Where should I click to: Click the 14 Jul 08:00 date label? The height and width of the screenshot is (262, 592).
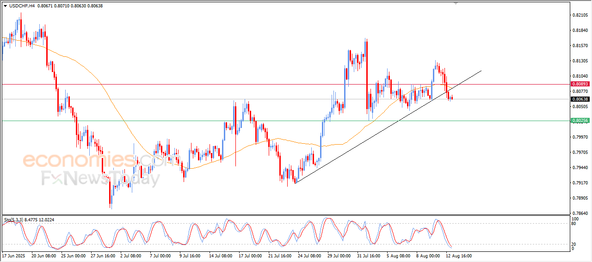[222, 255]
